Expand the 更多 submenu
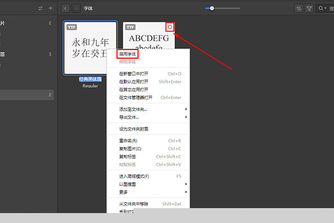Viewport: 334px width, 223px height. pyautogui.click(x=148, y=192)
